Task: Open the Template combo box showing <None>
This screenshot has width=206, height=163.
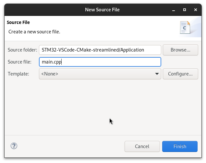Action: coord(97,74)
